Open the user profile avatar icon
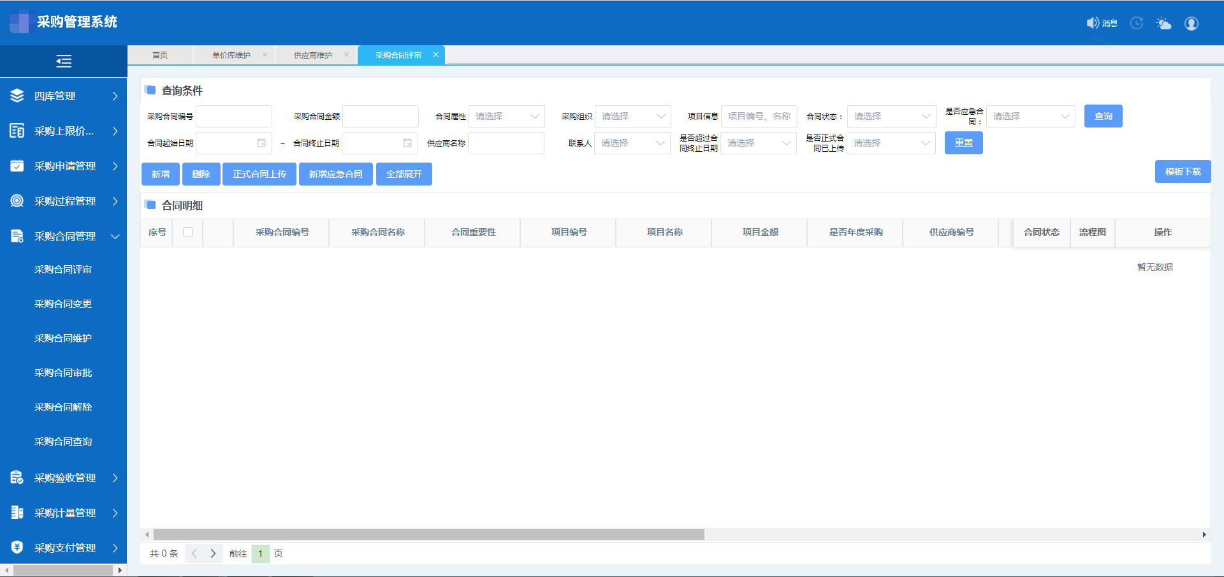Viewport: 1224px width, 577px height. click(1191, 24)
